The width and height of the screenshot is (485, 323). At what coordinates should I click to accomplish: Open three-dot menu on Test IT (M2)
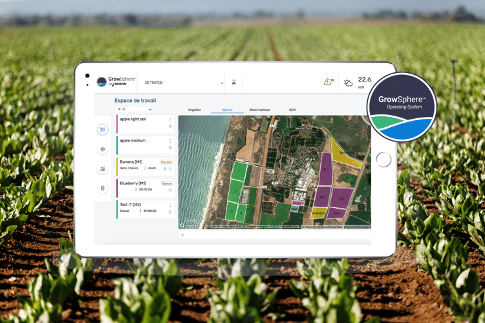coord(170,205)
